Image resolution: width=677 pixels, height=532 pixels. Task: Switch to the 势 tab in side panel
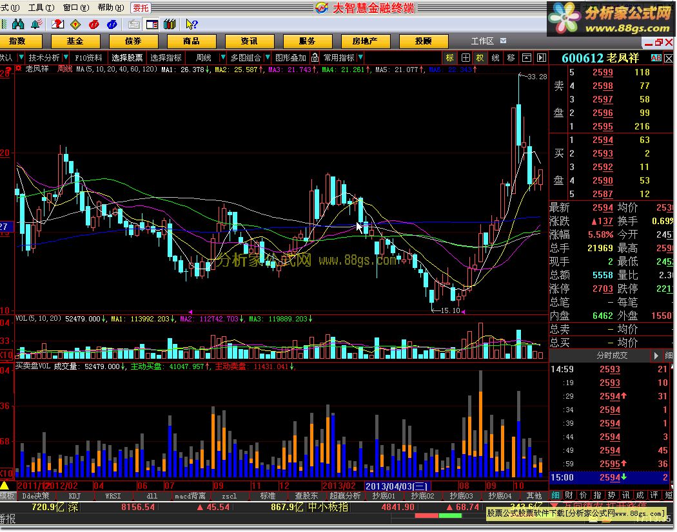point(611,495)
